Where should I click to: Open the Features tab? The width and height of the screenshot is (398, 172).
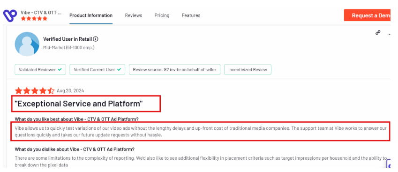pyautogui.click(x=191, y=15)
